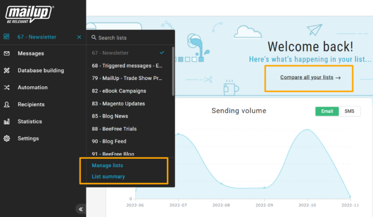Click the Settings gear icon
This screenshot has height=217, width=373.
tap(7, 139)
